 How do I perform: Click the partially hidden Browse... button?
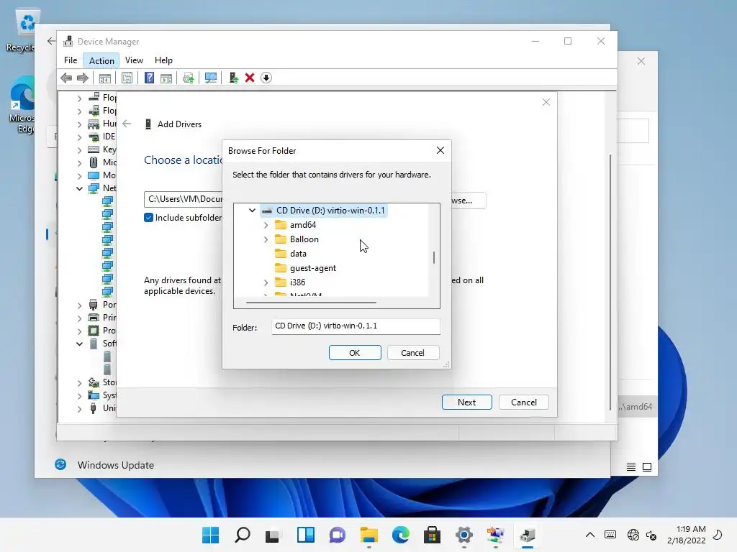[469, 201]
